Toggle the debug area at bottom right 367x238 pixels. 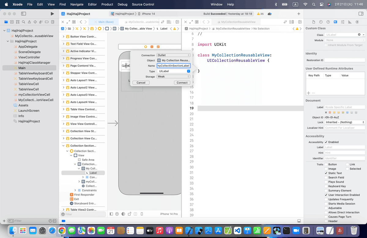(x=299, y=221)
